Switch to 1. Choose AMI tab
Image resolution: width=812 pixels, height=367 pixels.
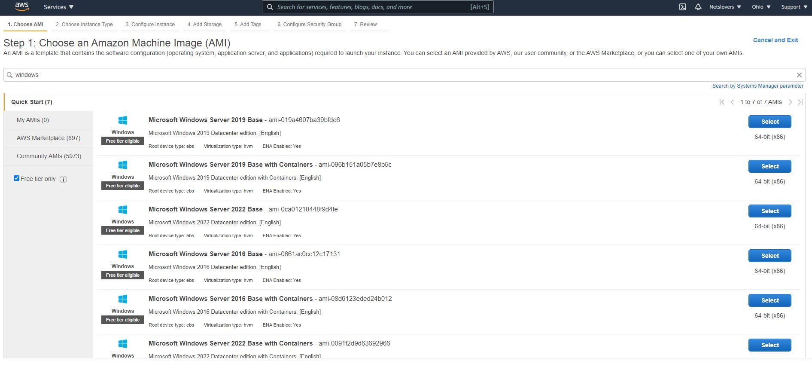[25, 24]
